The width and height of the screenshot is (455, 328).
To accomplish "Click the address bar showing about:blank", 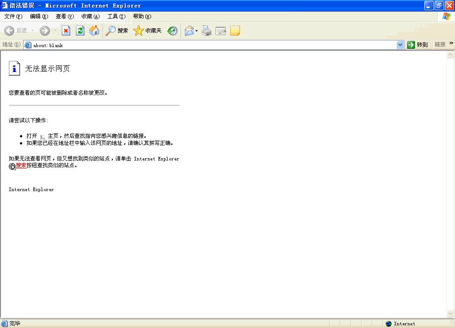I will point(214,45).
